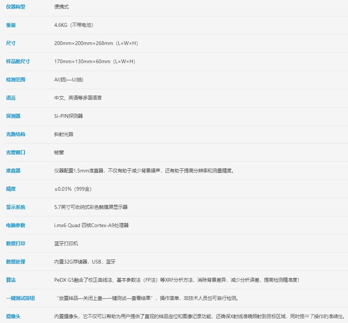The height and width of the screenshot is (323, 348).
Task: Click the 一键测试按钮 label
Action: 20,298
